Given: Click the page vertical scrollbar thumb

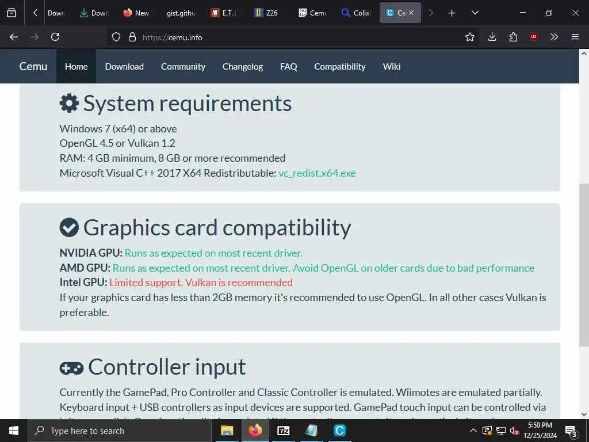Looking at the screenshot, I should point(584,265).
